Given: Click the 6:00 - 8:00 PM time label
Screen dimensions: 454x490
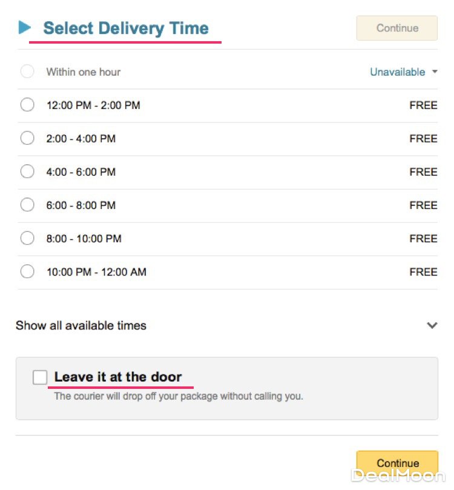Looking at the screenshot, I should click(x=81, y=205).
